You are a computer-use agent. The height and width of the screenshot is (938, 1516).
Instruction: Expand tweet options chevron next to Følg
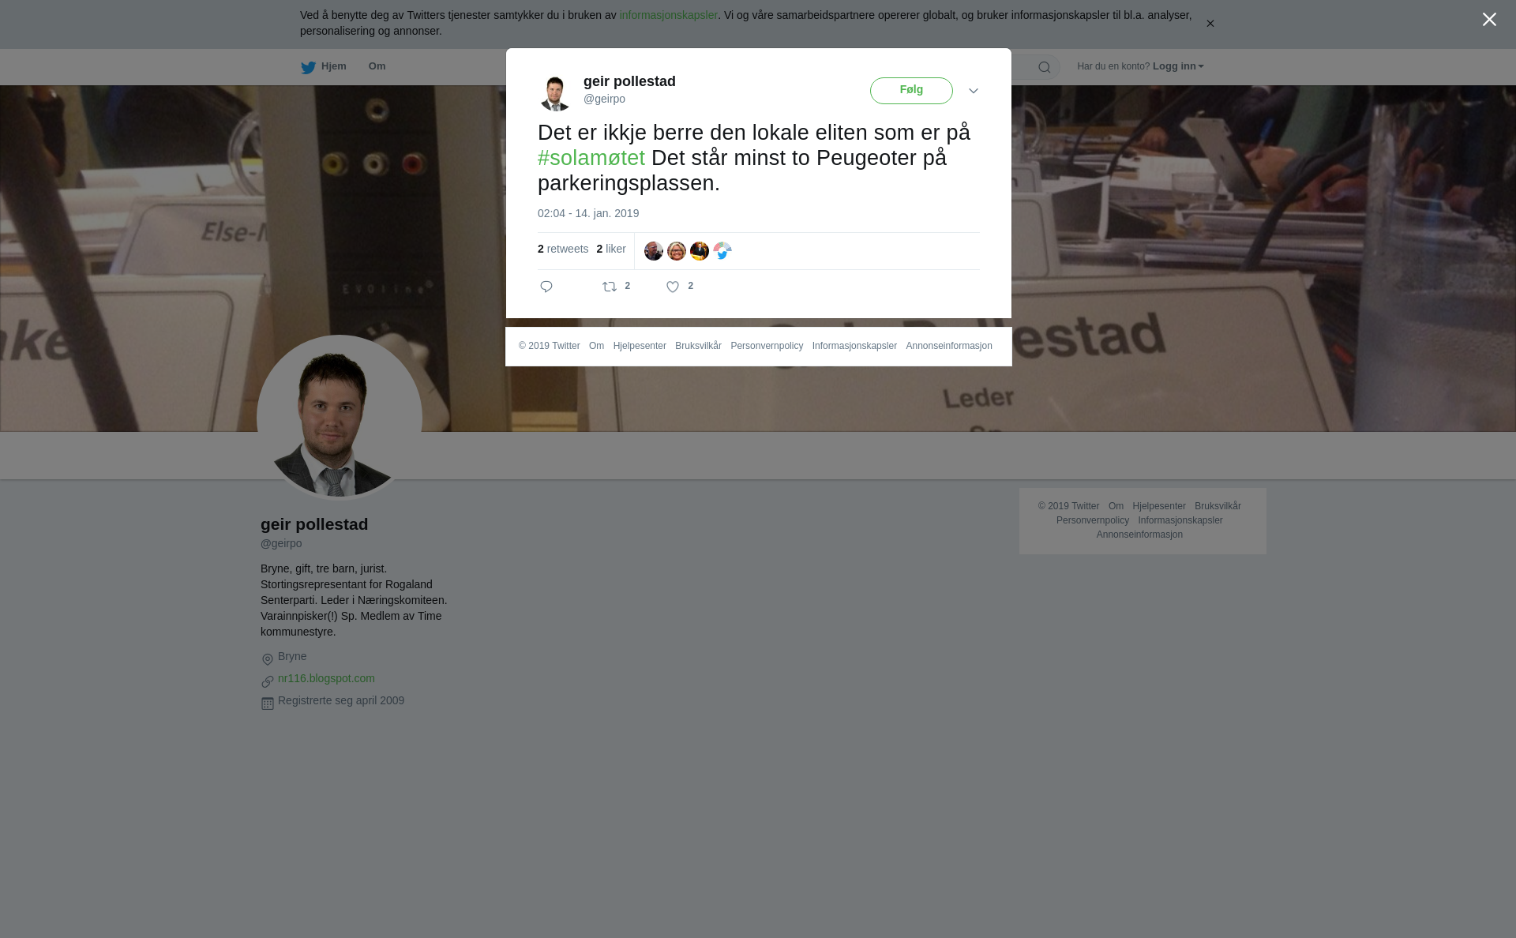coord(974,91)
